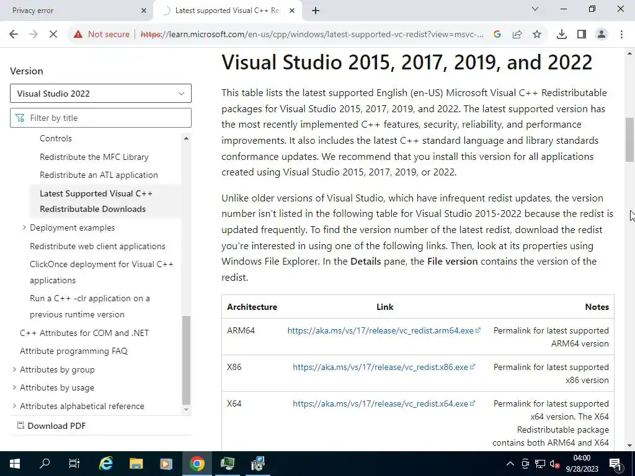Screen dimensions: 635x476
Task: Click the ARM64 architecture cell
Action: (x=241, y=330)
